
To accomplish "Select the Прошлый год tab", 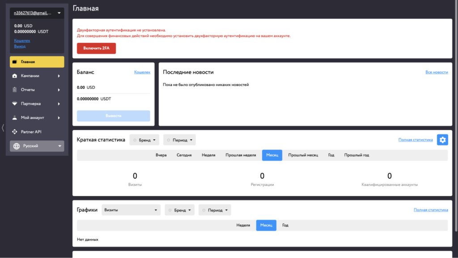I will [356, 155].
